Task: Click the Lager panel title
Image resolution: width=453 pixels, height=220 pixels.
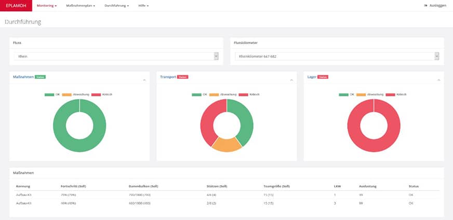Action: [312, 77]
